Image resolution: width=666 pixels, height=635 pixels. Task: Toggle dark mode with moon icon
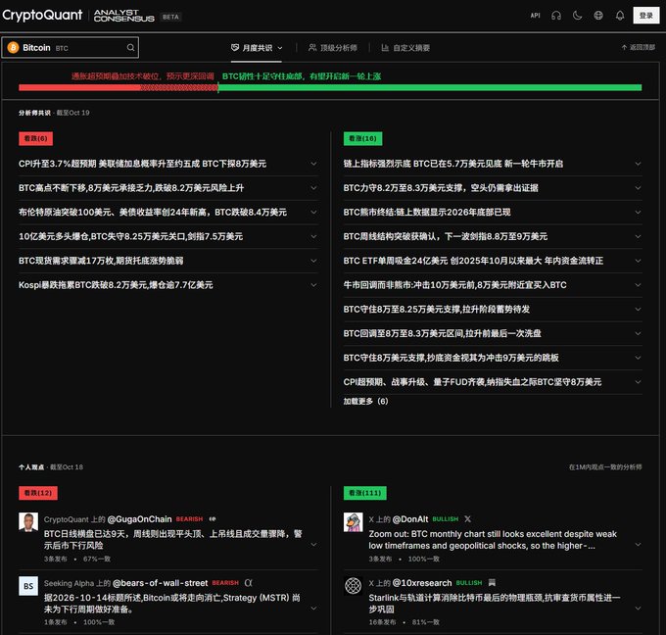tap(577, 16)
